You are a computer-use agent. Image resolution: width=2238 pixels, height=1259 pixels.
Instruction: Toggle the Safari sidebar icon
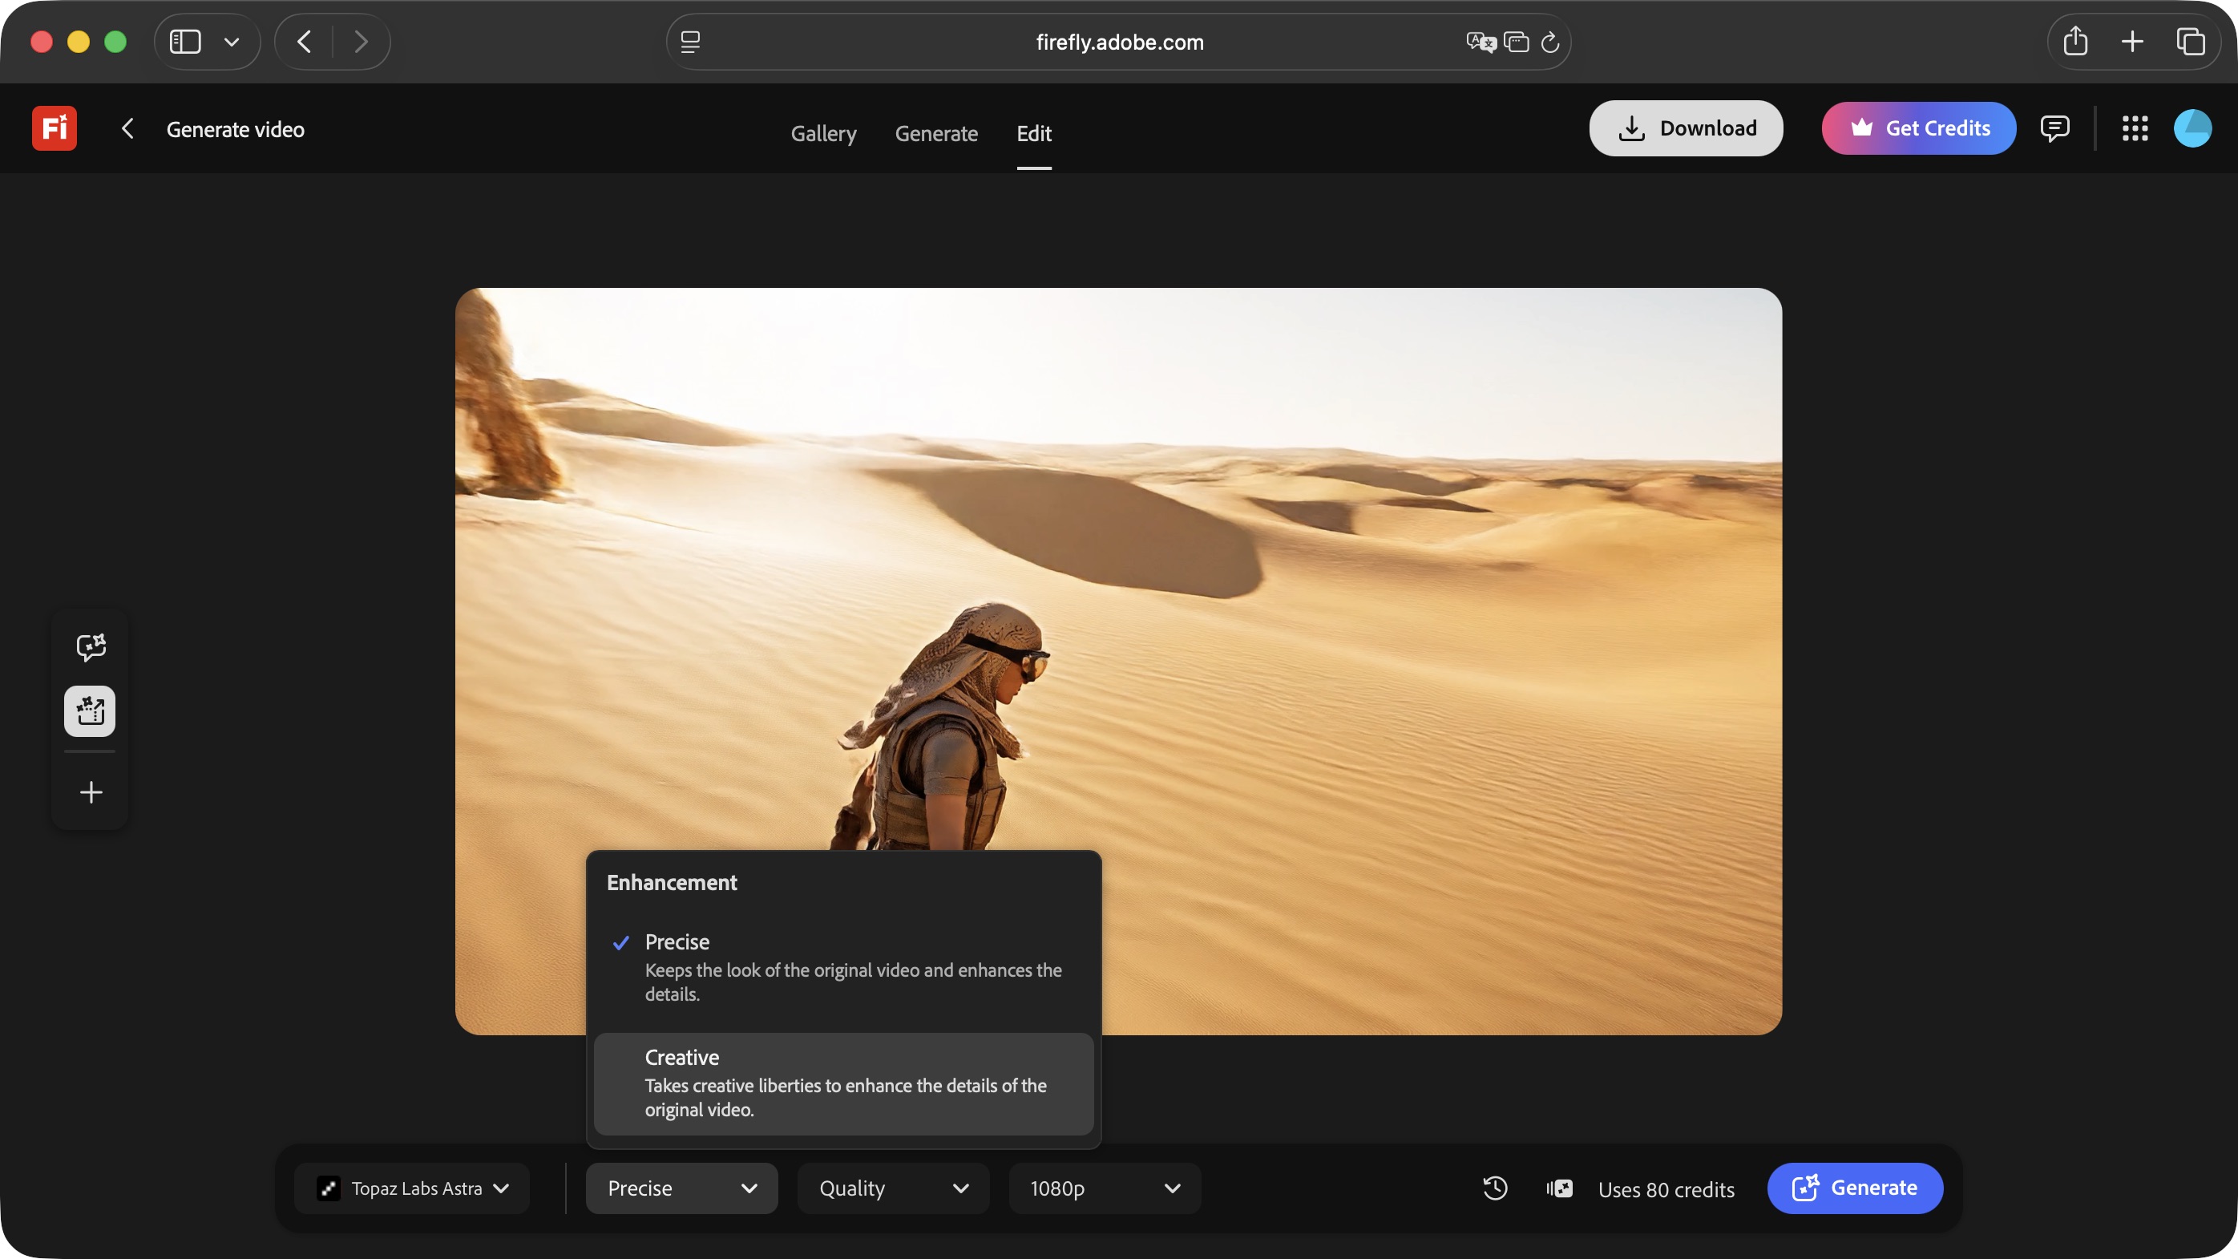click(x=184, y=42)
